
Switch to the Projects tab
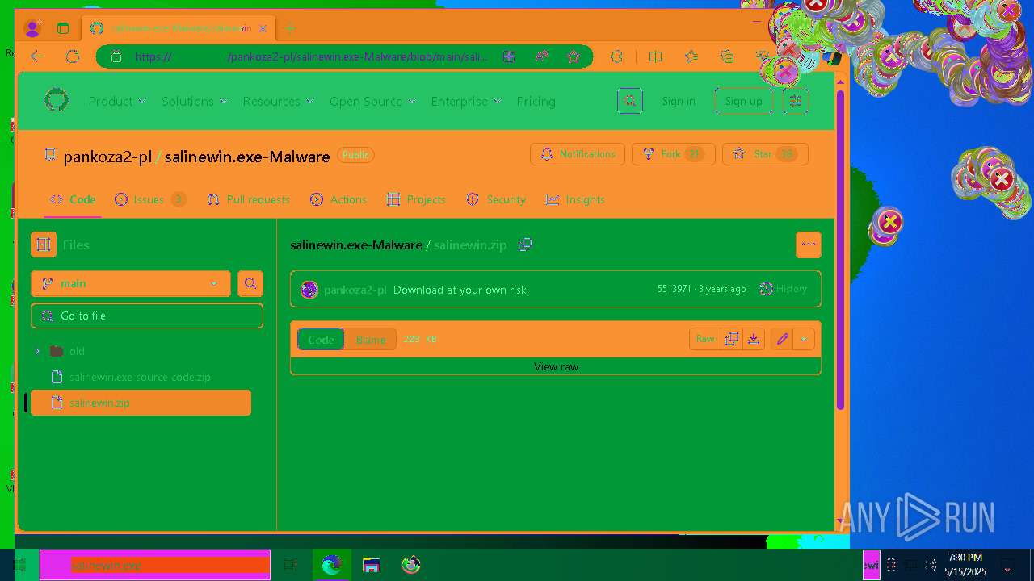coord(416,199)
